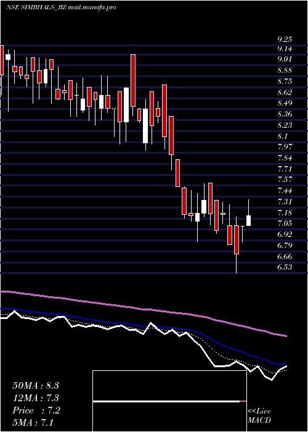Image resolution: width=308 pixels, height=432 pixels.
Task: Click the Price : 7.2 readout
Action: click(36, 410)
